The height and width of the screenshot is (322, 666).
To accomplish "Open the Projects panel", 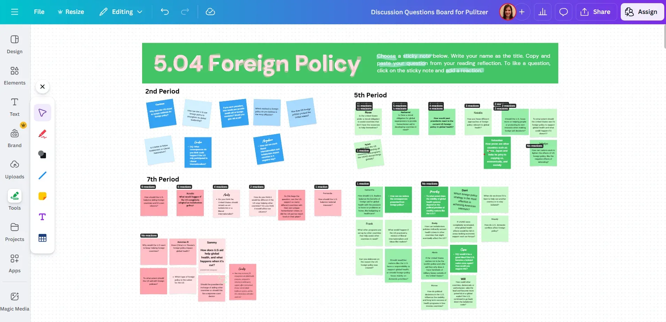I will (x=15, y=232).
